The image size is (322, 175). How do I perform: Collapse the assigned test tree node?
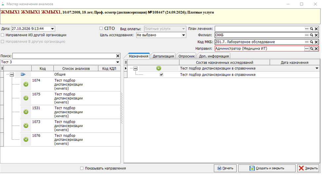(135, 68)
